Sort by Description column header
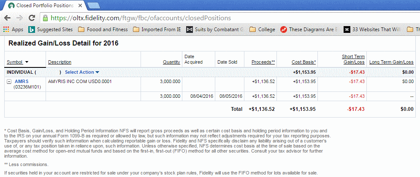The width and height of the screenshot is (420, 177). pos(60,62)
